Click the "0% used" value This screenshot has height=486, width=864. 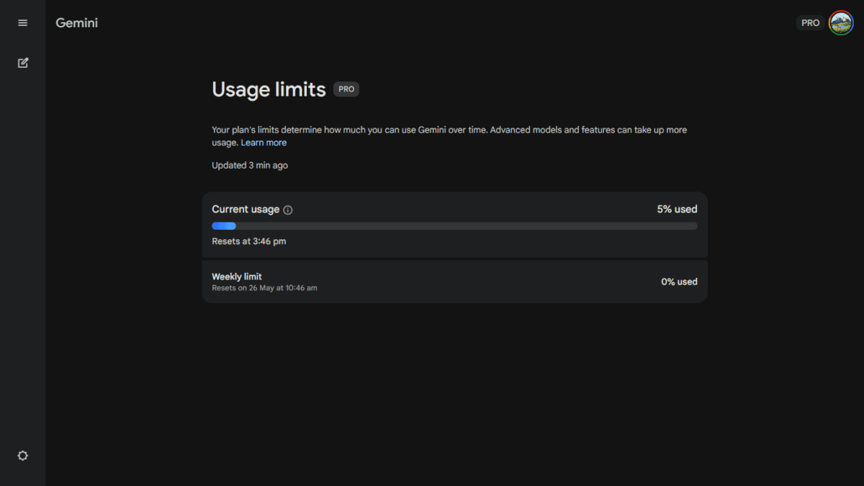(679, 282)
